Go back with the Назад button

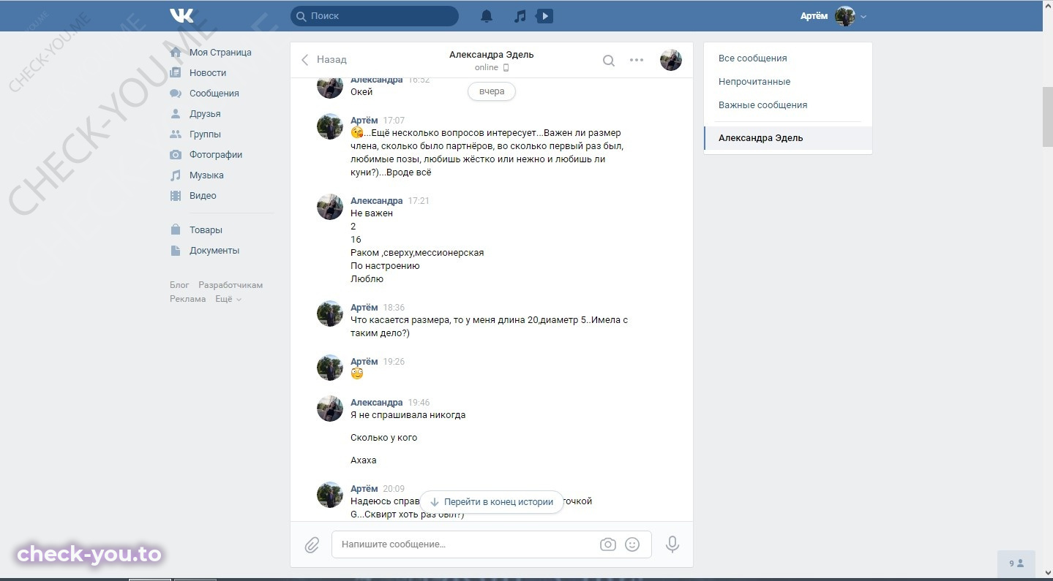pyautogui.click(x=324, y=60)
